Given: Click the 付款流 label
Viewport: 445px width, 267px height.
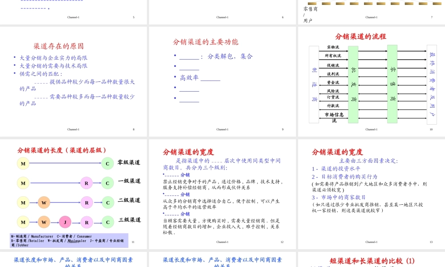Looking at the screenshot, I should tap(333, 105).
